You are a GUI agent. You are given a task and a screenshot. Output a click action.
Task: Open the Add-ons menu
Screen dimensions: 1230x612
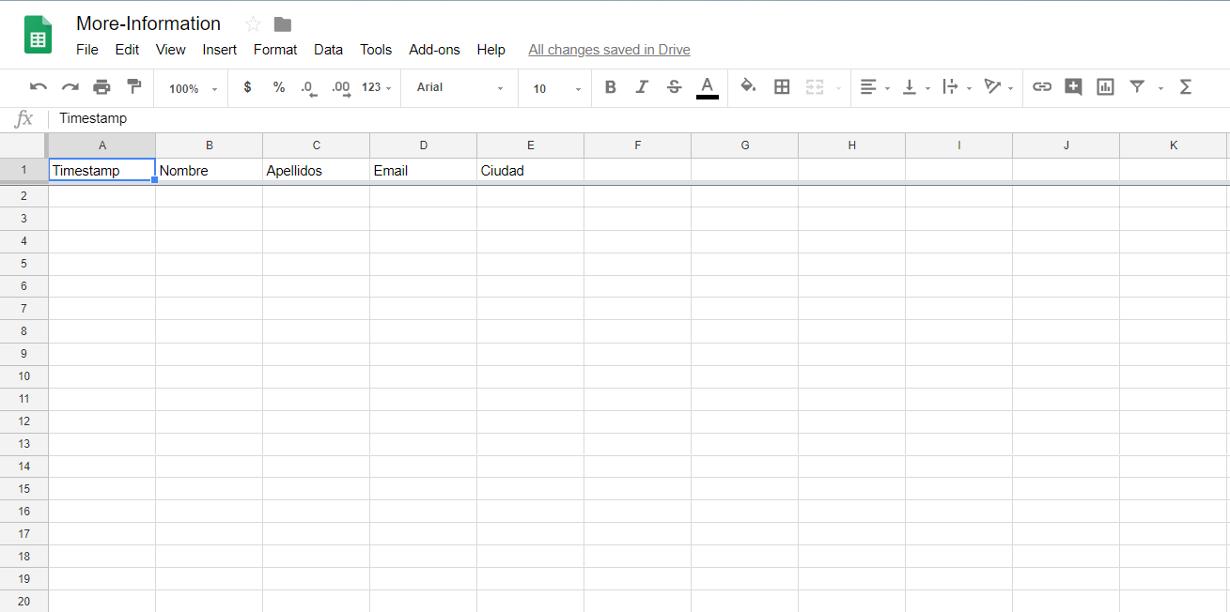click(x=434, y=50)
